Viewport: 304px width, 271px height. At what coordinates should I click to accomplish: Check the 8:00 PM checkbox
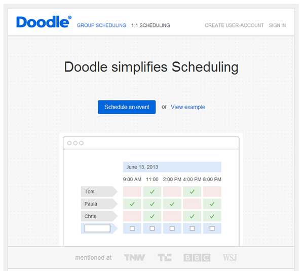[212, 228]
